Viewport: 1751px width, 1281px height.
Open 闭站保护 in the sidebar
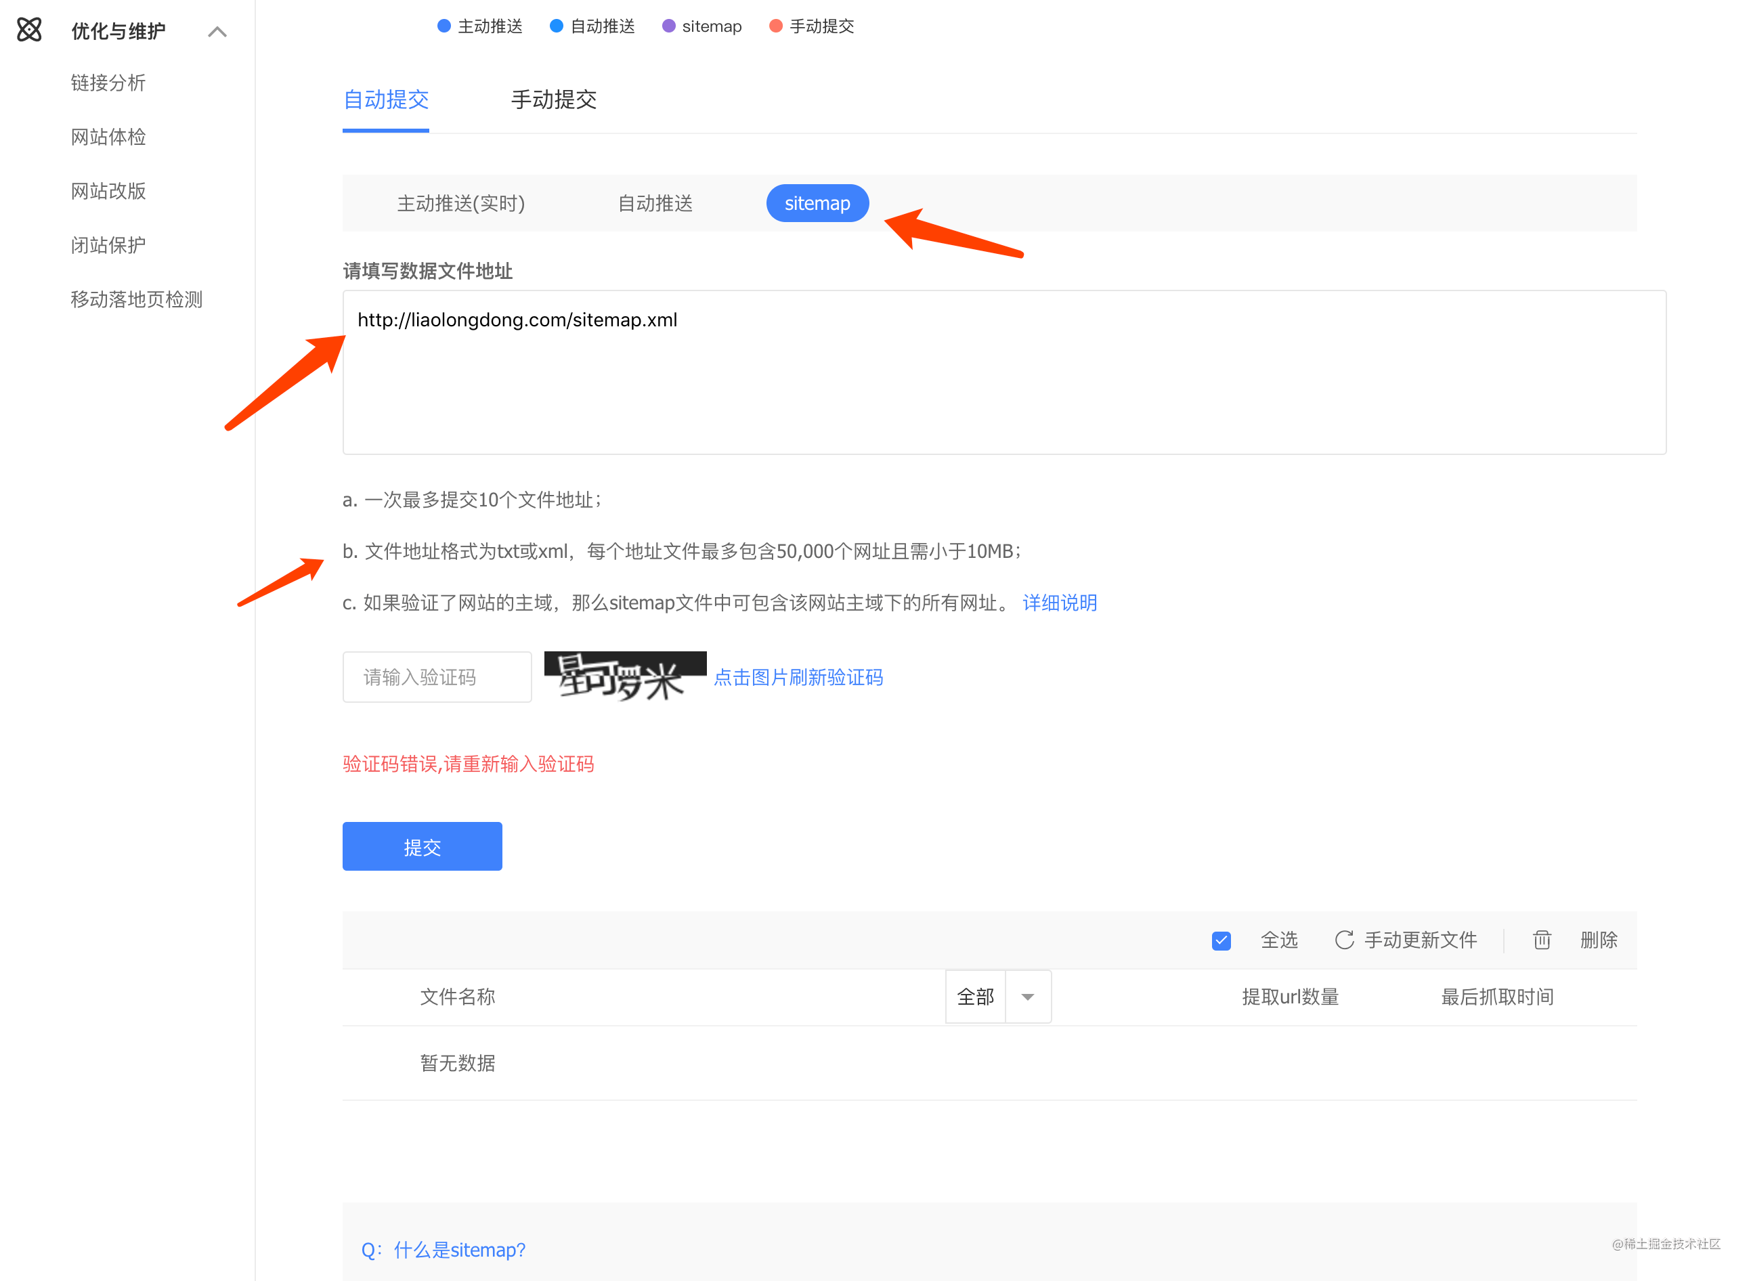pyautogui.click(x=108, y=246)
